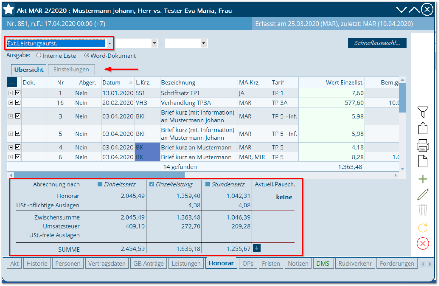This screenshot has height=286, width=439.
Task: Click the table scrollbar down arrow
Action: [x=402, y=169]
